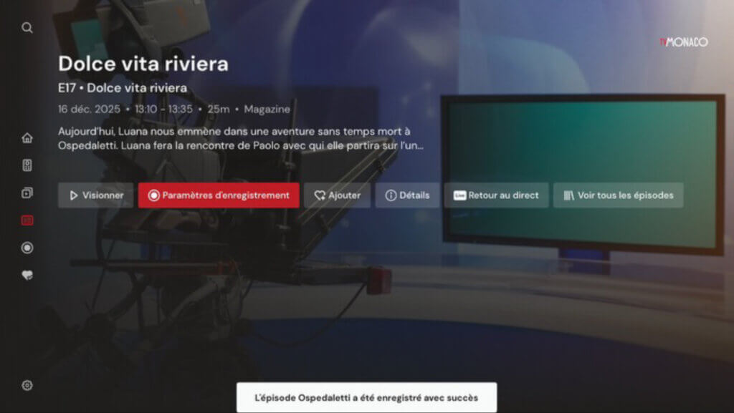The width and height of the screenshot is (734, 413).
Task: Open Voir tous les épisodes
Action: coord(618,195)
